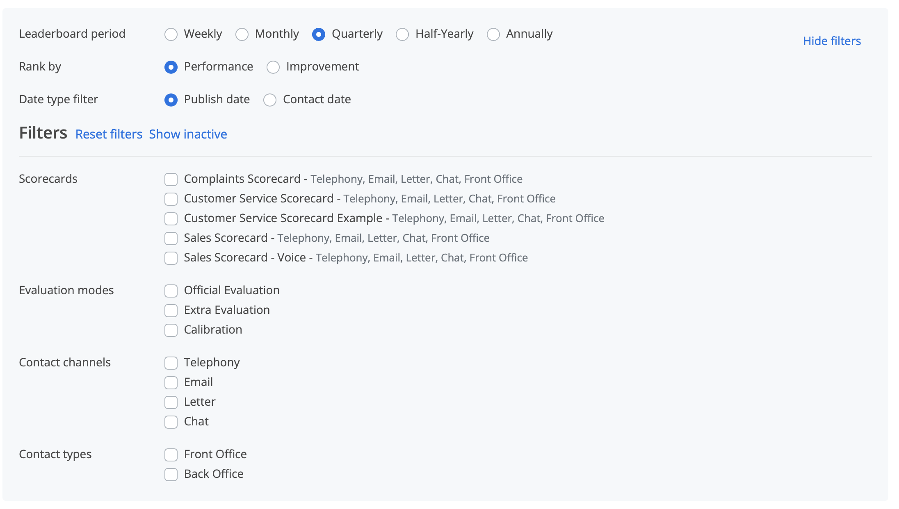
Task: Check the Back Office contact type
Action: click(171, 475)
